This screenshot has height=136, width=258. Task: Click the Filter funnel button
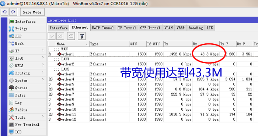click(x=82, y=36)
